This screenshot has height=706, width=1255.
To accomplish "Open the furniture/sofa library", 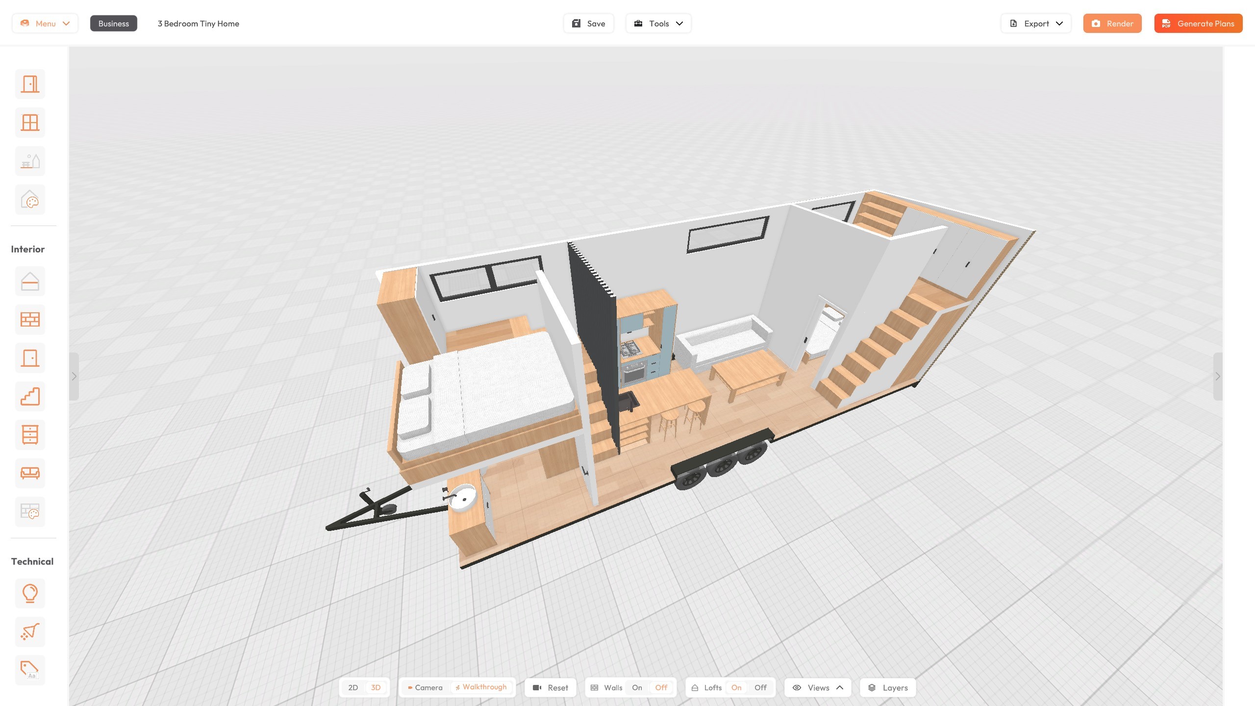I will point(30,473).
